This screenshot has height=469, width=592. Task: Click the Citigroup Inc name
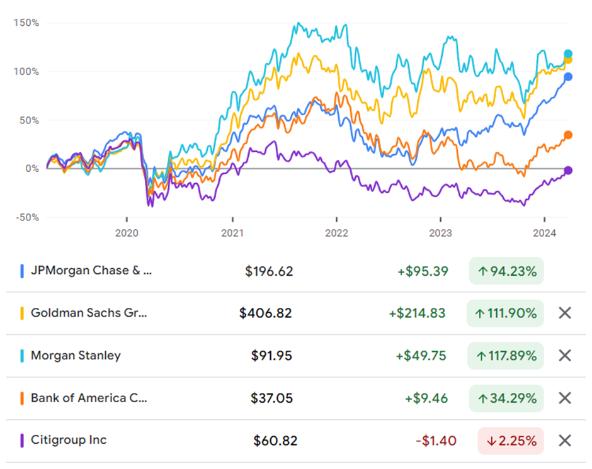pyautogui.click(x=68, y=440)
